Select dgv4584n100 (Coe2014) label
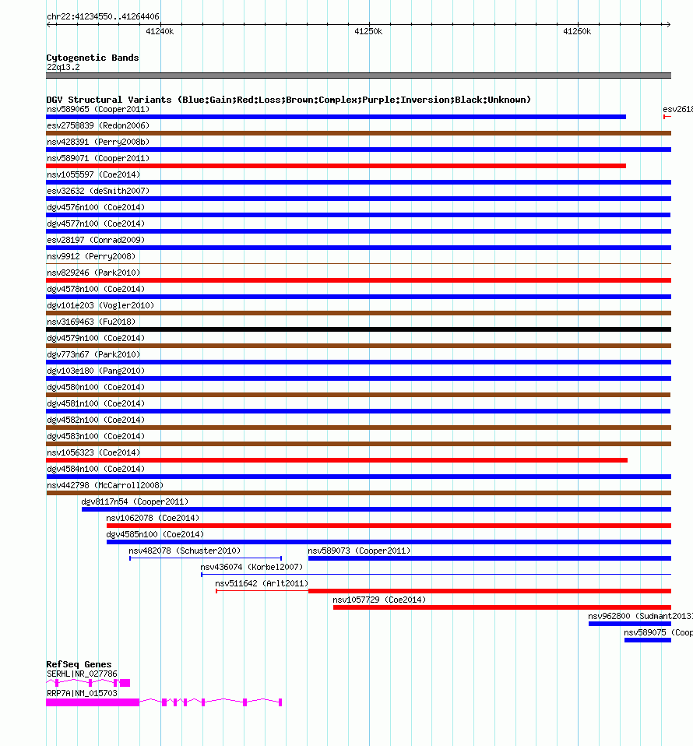 coord(96,469)
